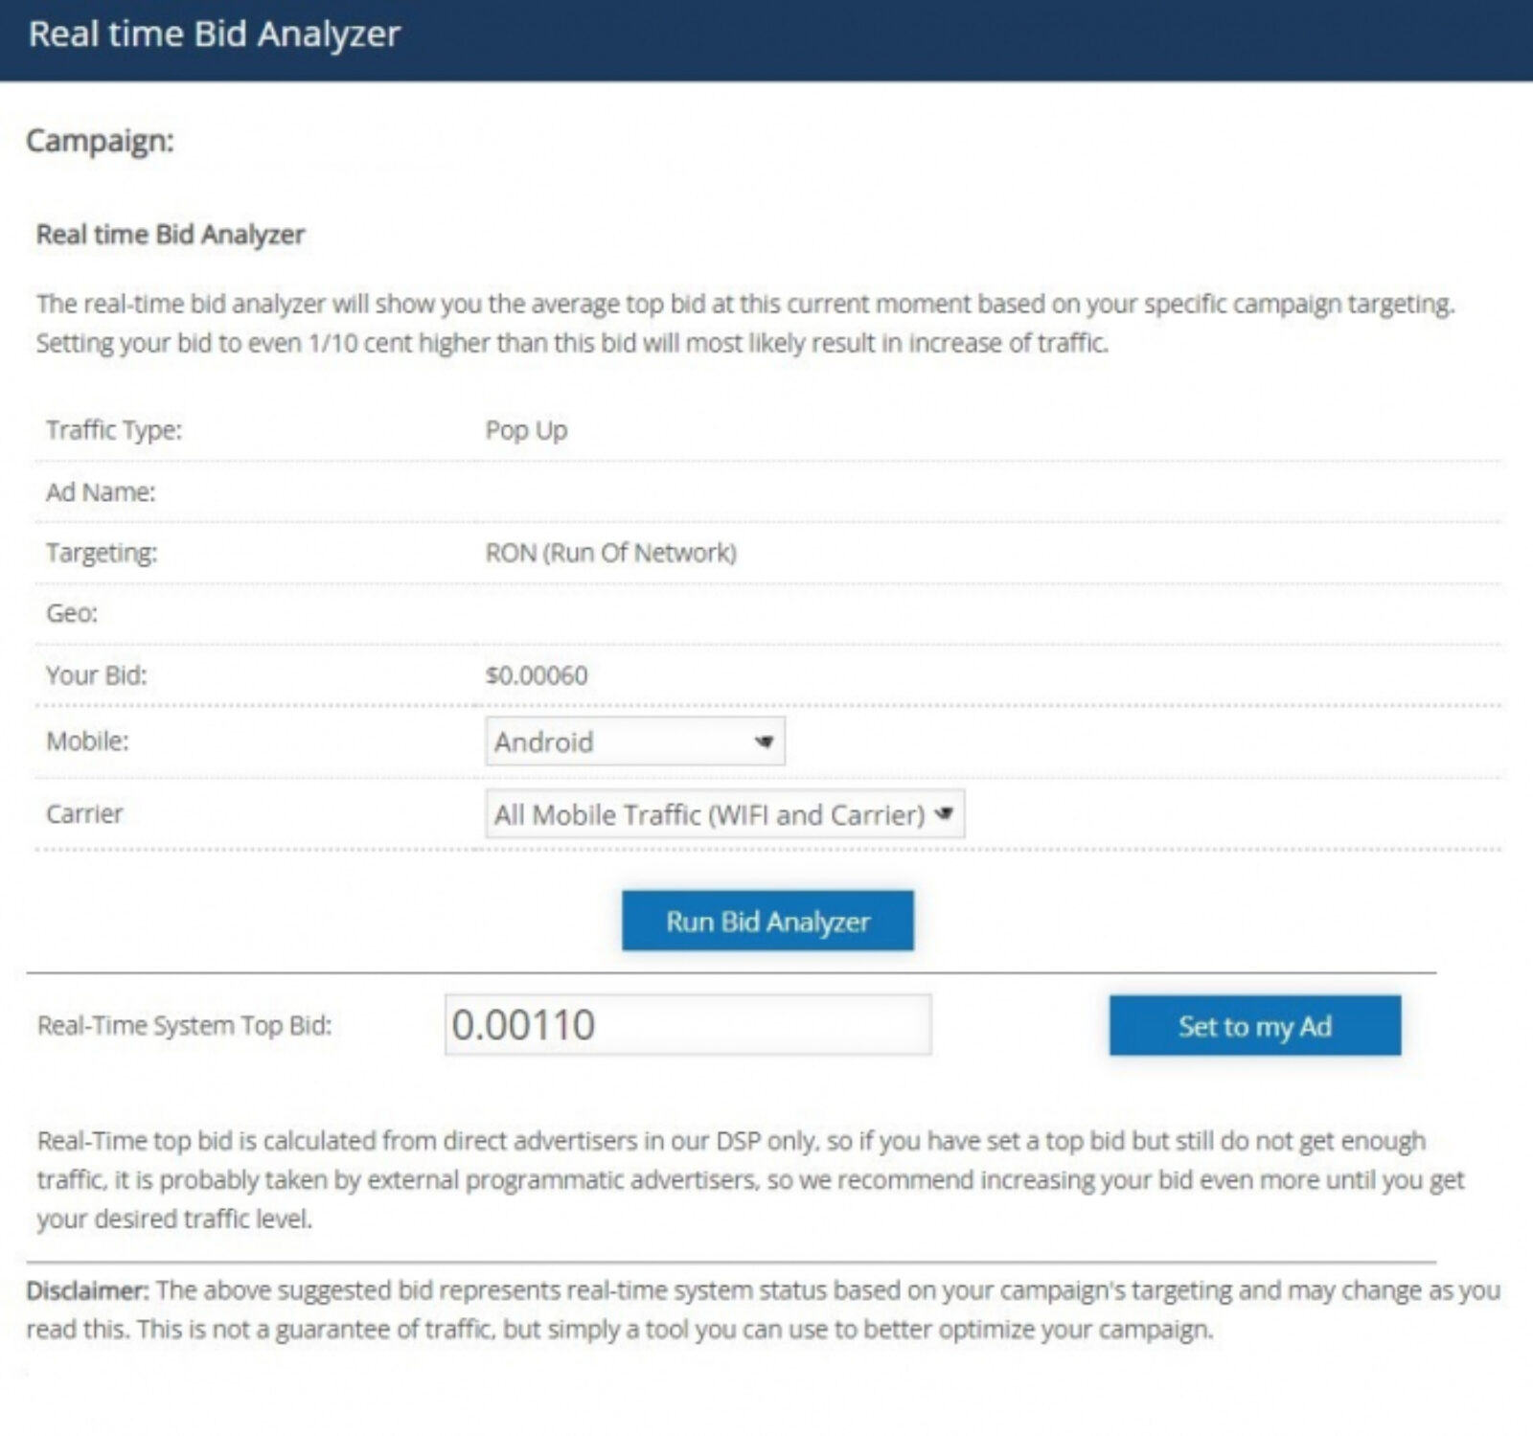The height and width of the screenshot is (1436, 1533).
Task: Click the Mobile: label
Action: 87,741
